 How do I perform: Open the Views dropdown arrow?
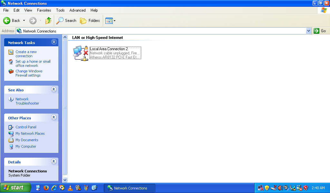coord(114,21)
